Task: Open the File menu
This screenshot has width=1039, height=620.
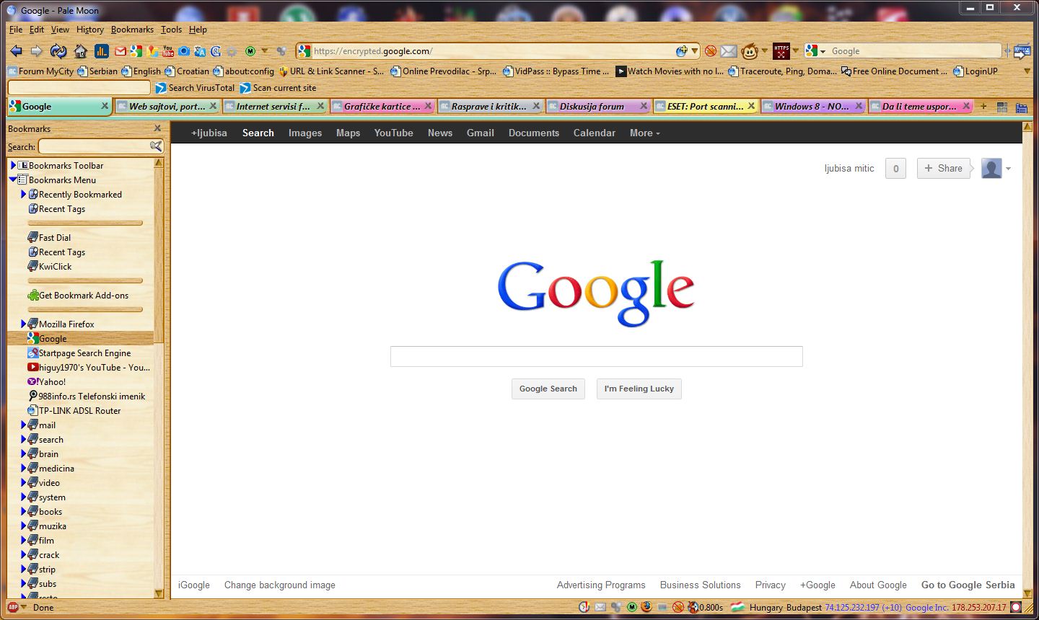Action: tap(16, 30)
